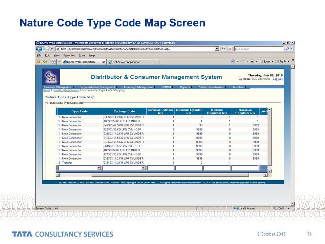Screen dimensions: 325x244
Task: Open the Quick Tabs grid icon
Action: (53, 62)
